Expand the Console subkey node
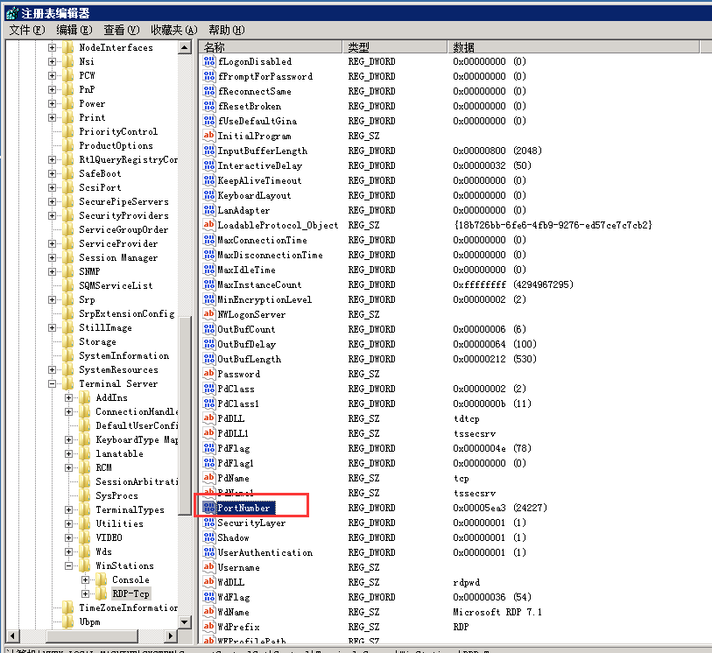 coord(86,579)
